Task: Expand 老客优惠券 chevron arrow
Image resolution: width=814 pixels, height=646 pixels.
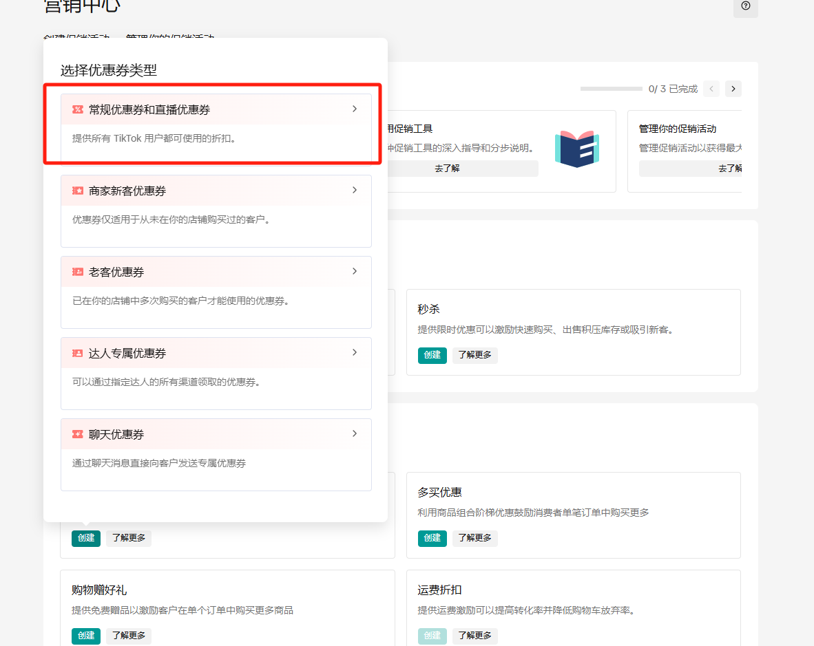Action: point(355,271)
